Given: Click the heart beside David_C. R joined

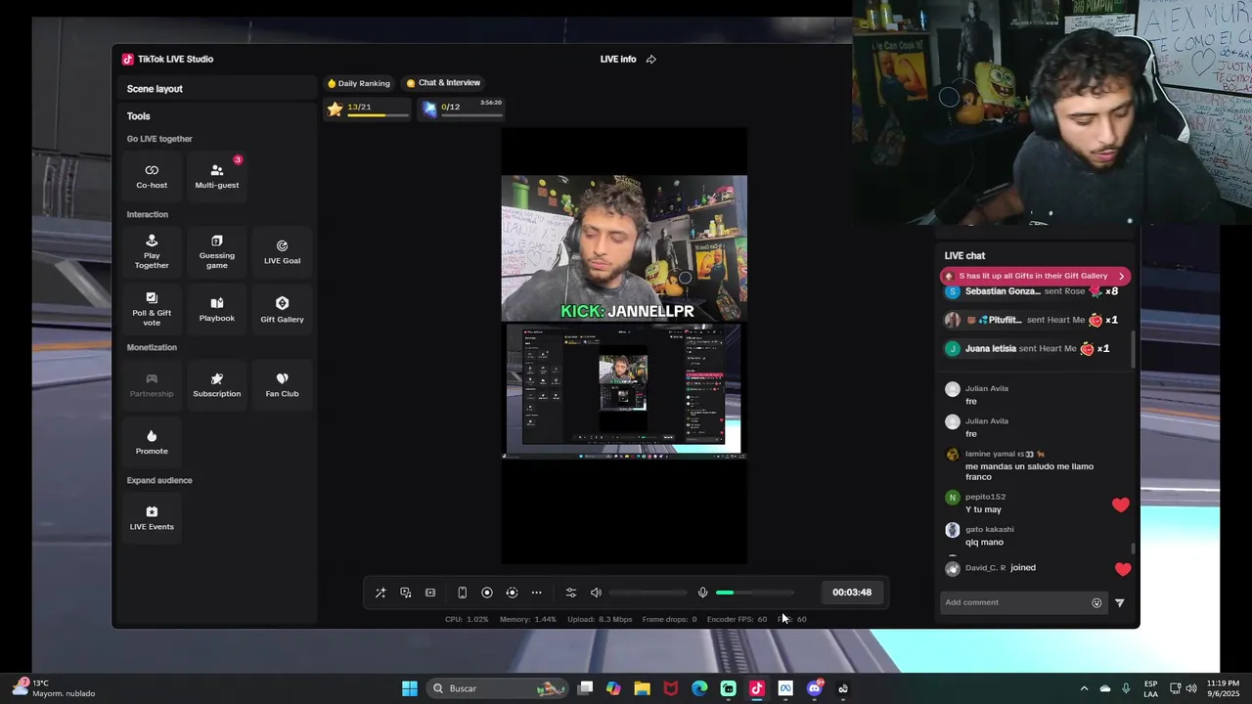Looking at the screenshot, I should coord(1123,569).
